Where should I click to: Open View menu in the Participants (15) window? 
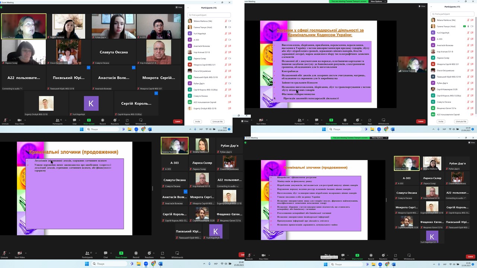click(179, 7)
